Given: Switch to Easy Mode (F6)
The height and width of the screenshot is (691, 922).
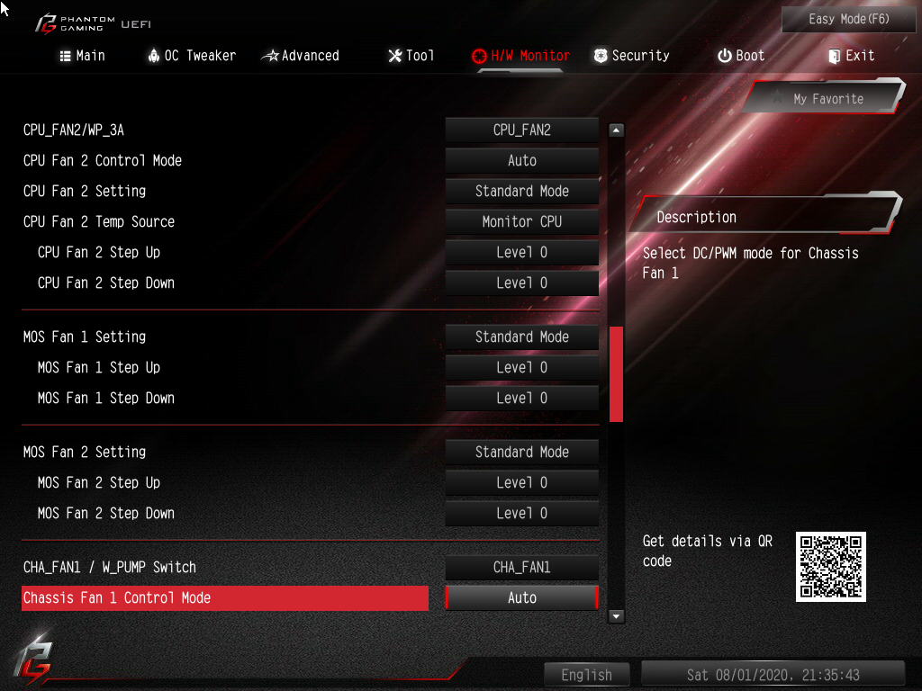Looking at the screenshot, I should [x=848, y=19].
